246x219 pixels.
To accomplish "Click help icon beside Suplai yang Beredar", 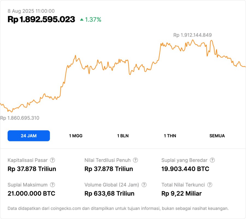I will tap(212, 160).
